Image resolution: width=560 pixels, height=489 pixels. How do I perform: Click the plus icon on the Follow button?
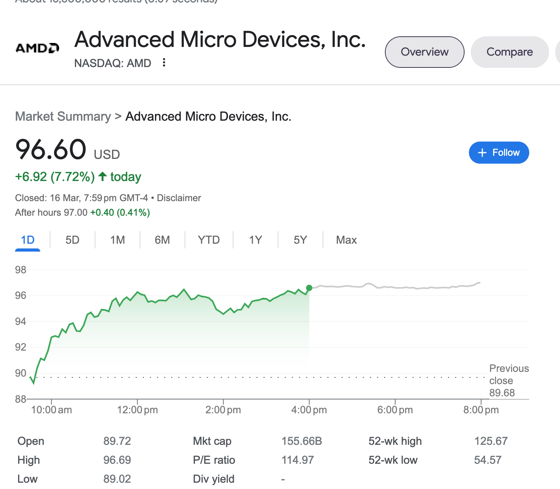[482, 153]
